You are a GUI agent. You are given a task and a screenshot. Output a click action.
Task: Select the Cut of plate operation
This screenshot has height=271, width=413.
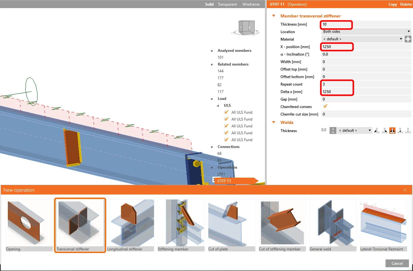click(232, 225)
